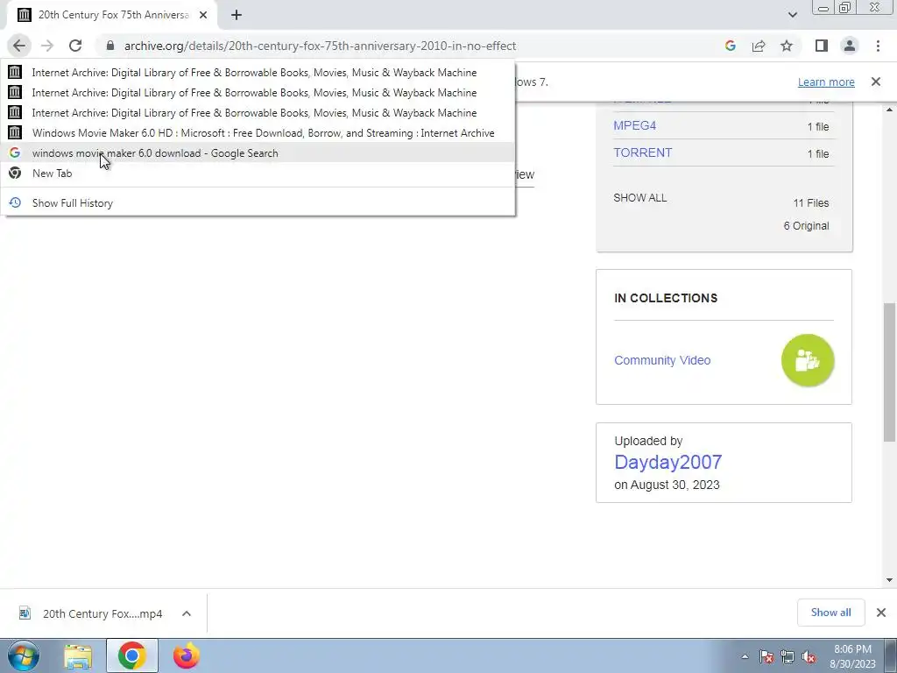Close the 20th Century Fox tab
897x673 pixels.
pos(203,15)
